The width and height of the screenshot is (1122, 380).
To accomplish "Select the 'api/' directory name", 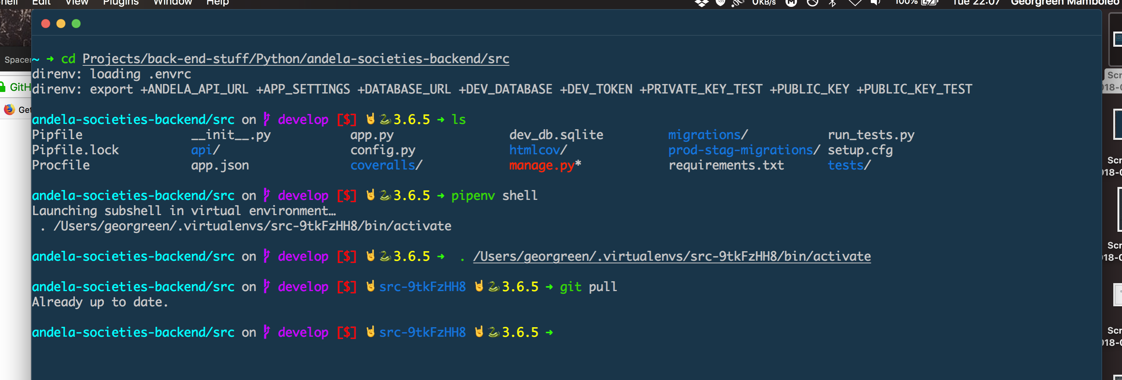I will click(x=206, y=150).
